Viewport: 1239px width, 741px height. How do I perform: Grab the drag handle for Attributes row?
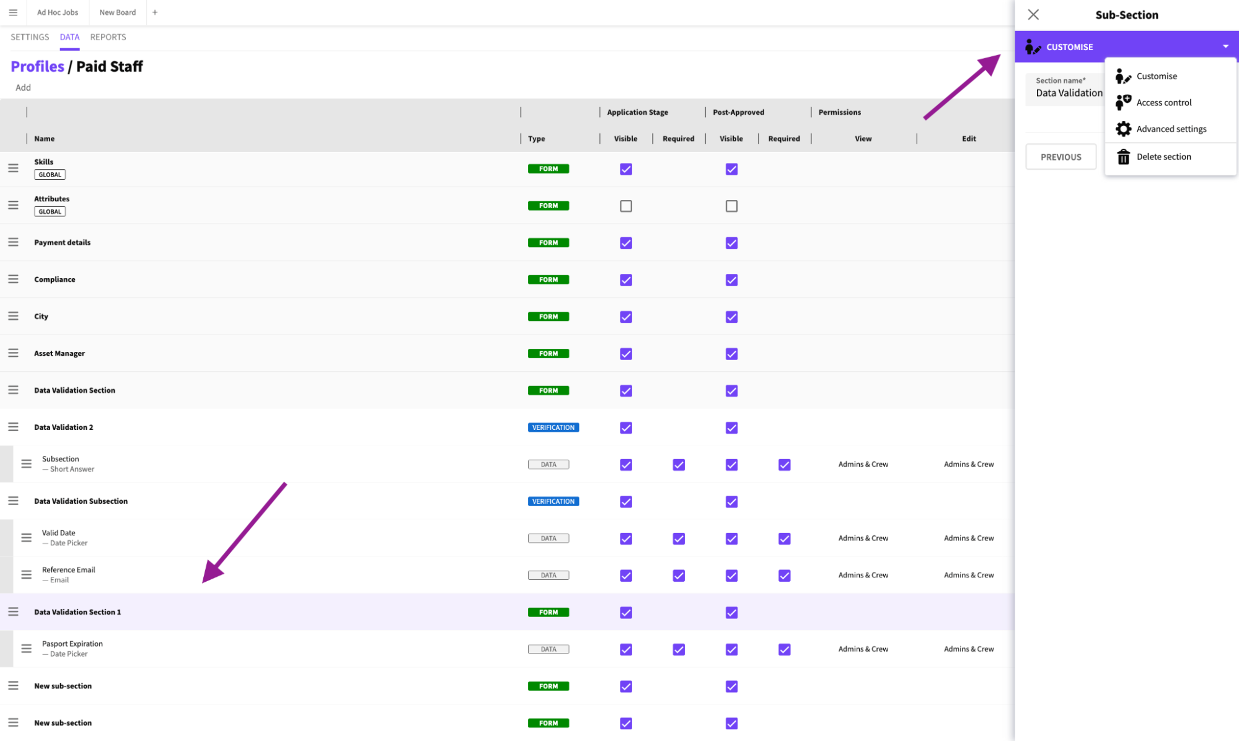coord(13,205)
